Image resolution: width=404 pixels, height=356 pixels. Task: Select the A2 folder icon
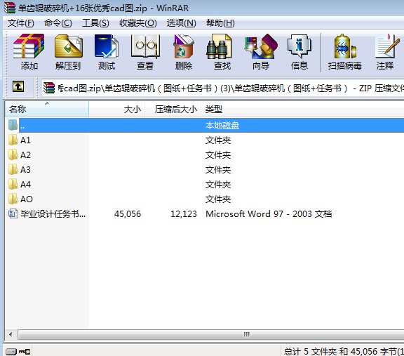(x=13, y=154)
